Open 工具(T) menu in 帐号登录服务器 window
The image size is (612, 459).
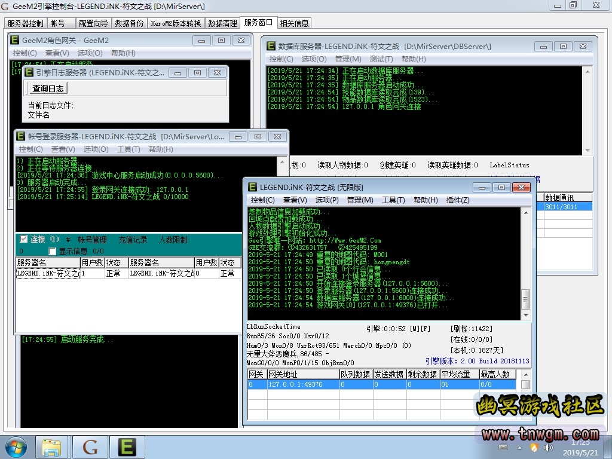(x=128, y=149)
